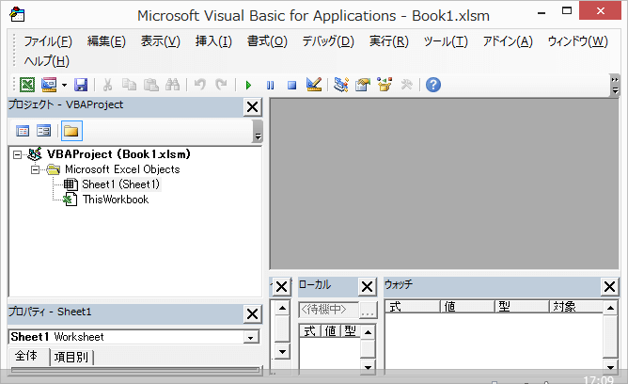Image resolution: width=628 pixels, height=384 pixels.
Task: Open ヘルプ(H) menu
Action: coord(46,61)
